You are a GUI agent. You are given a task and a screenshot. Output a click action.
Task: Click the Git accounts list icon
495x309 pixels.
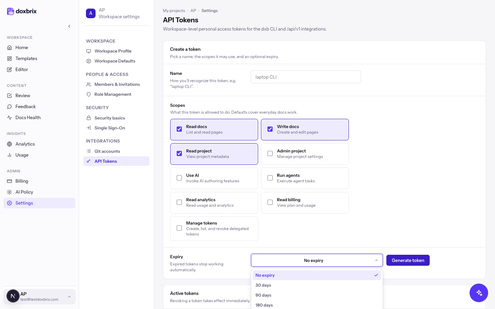[x=89, y=151]
